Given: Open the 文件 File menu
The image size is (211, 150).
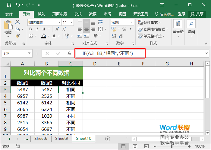Looking at the screenshot, I should click(x=9, y=14).
